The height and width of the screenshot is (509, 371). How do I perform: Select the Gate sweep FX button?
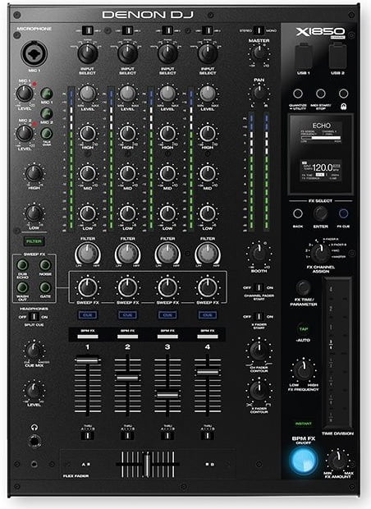tap(45, 287)
